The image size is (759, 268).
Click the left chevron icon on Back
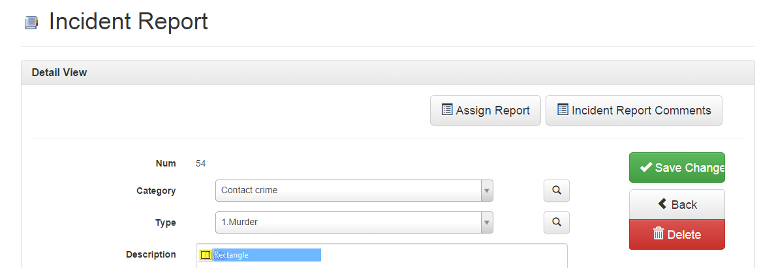[662, 204]
